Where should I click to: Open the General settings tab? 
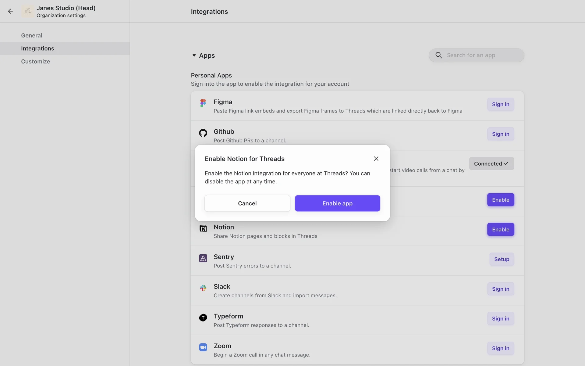point(32,35)
